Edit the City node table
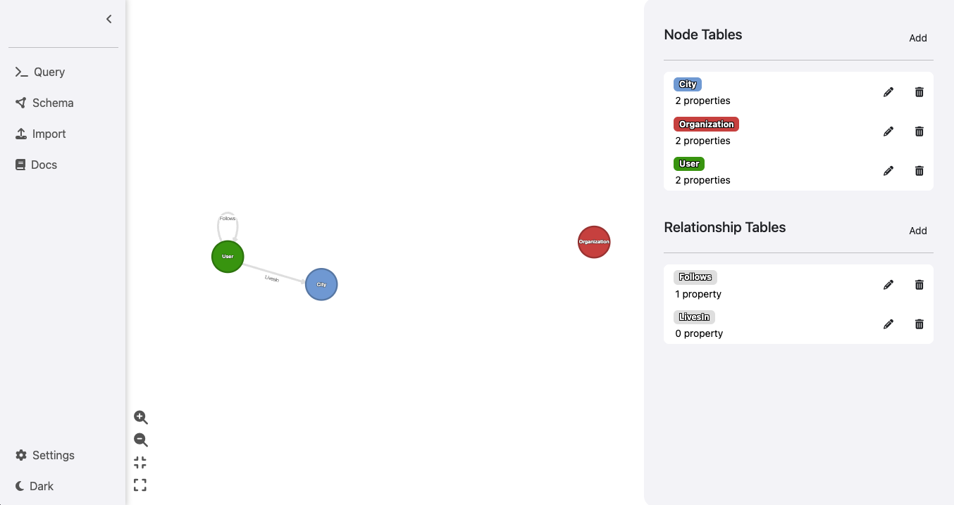Image resolution: width=954 pixels, height=505 pixels. (888, 92)
